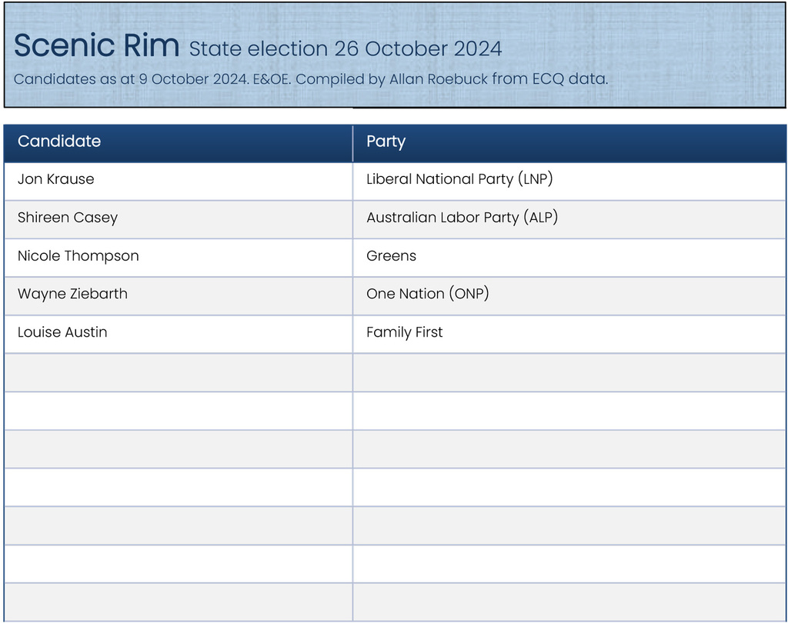
Task: Click the empty party cell below Family First
Action: 569,372
